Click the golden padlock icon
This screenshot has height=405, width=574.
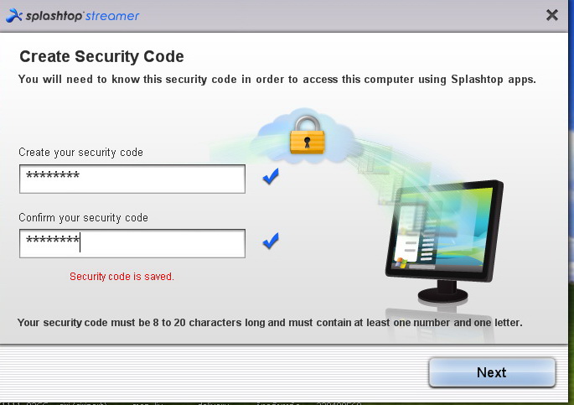[308, 135]
